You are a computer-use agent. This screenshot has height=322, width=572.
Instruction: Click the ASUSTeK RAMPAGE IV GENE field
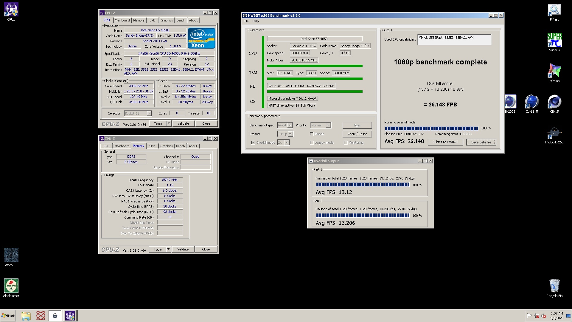pos(301,86)
